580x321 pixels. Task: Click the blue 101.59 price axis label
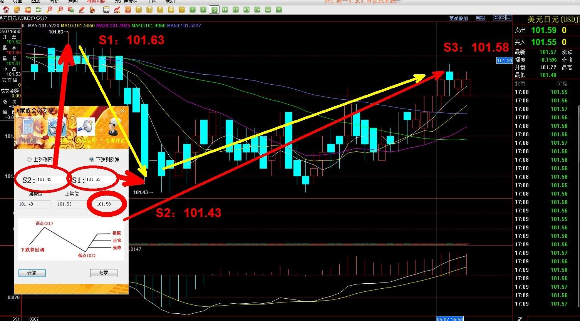[505, 60]
